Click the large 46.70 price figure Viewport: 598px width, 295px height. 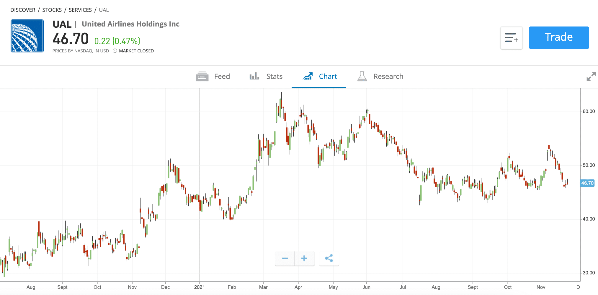pos(71,39)
